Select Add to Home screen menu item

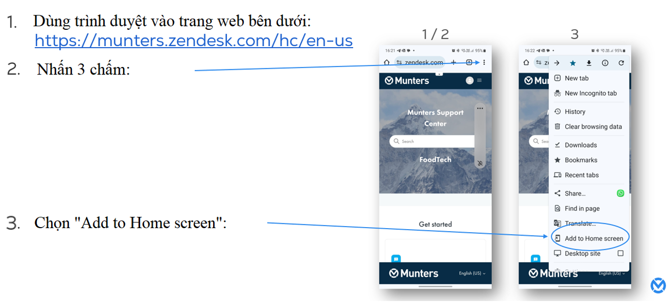594,239
